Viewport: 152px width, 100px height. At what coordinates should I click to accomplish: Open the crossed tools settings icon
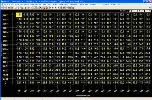[x=35, y=8]
